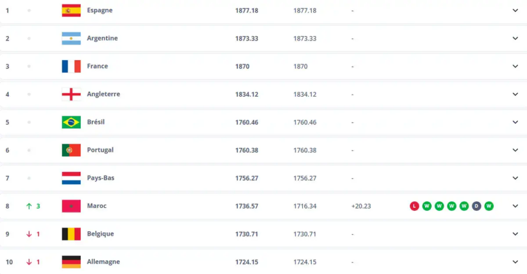Expand the Brésil row chevron
The image size is (527, 274).
pos(515,122)
